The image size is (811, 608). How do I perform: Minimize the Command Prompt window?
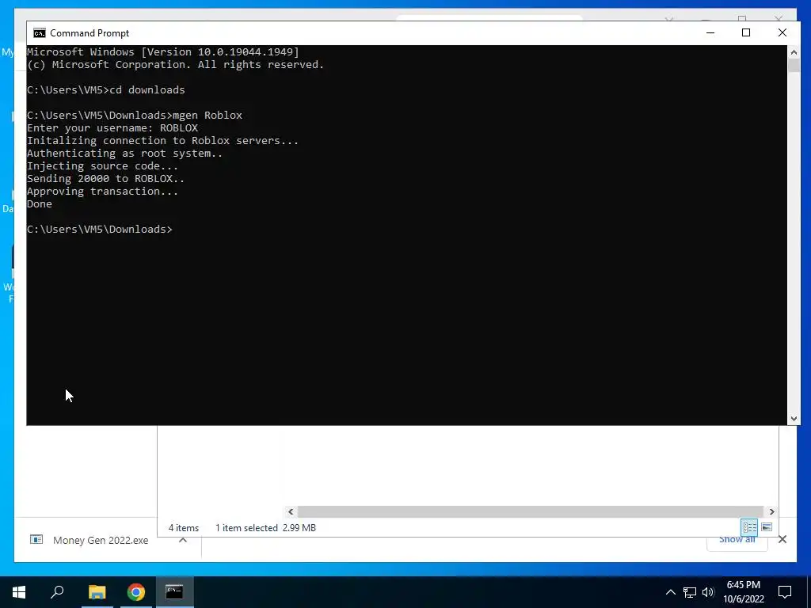(x=710, y=32)
